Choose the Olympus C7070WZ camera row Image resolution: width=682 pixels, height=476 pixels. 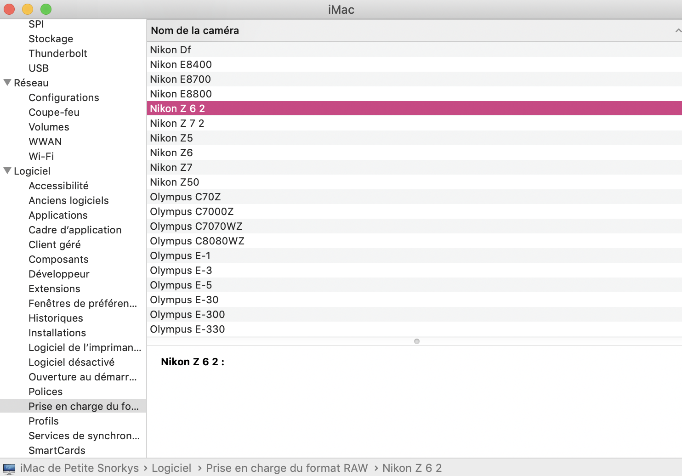point(415,226)
